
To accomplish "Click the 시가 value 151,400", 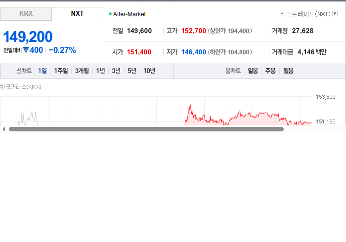I will pos(139,52).
